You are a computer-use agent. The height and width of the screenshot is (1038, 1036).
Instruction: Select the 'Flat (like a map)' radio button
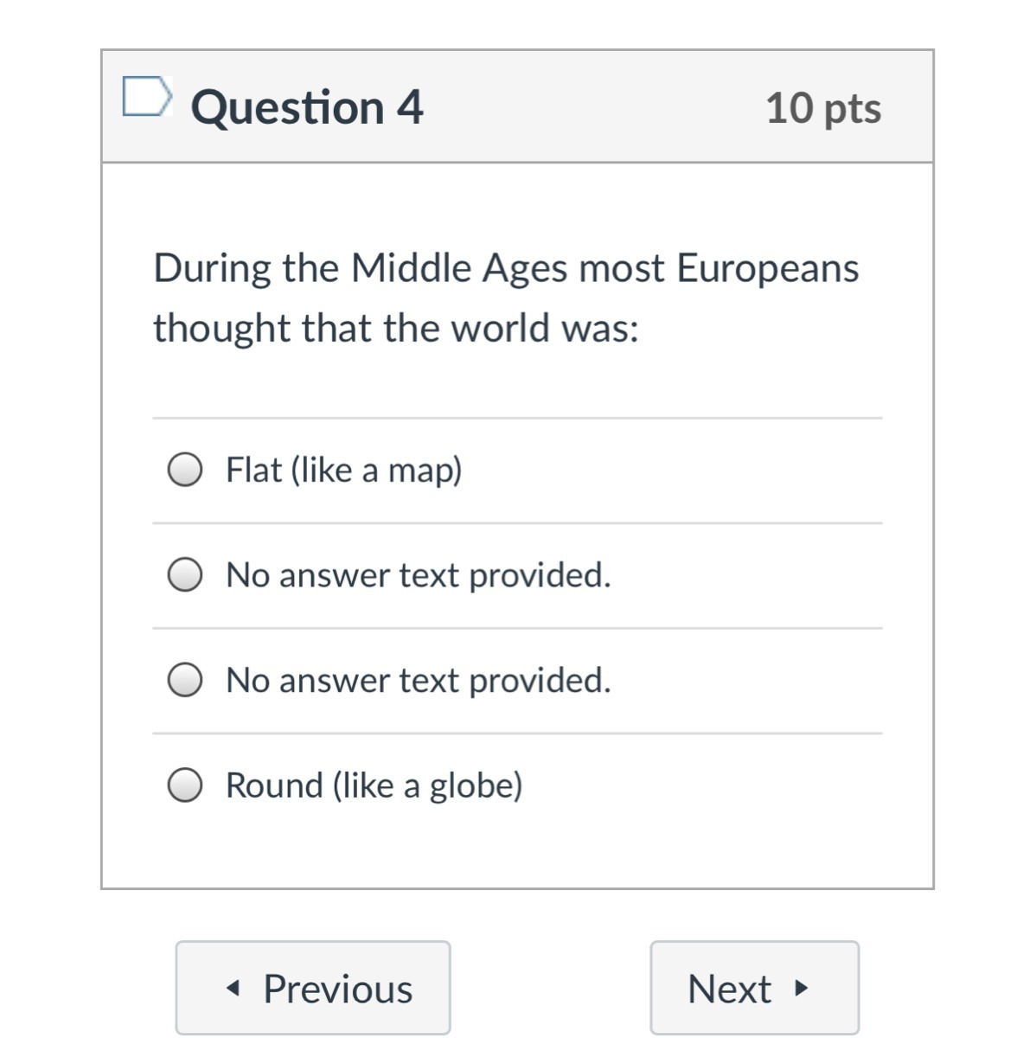pos(185,470)
